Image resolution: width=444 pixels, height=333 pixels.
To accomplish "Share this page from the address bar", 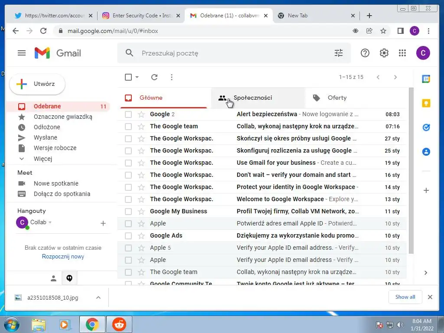I will [x=369, y=31].
